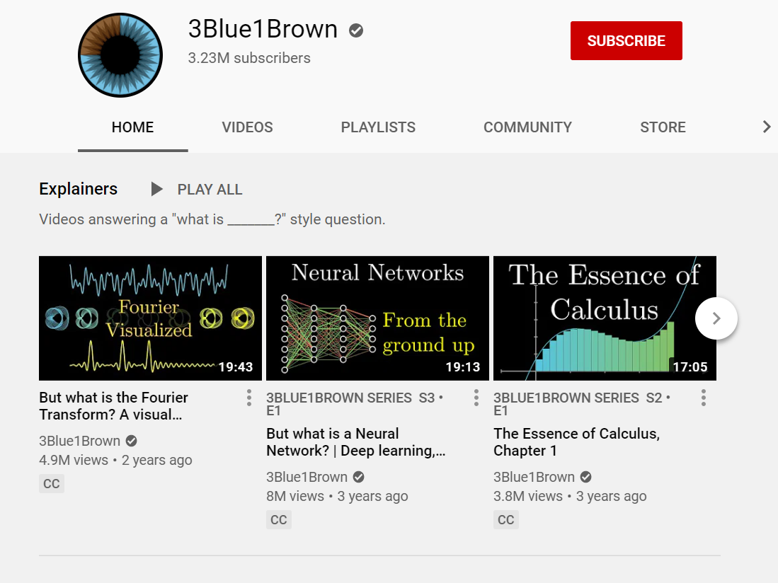This screenshot has height=583, width=778.
Task: Click the CC badge under Fourier video
Action: click(52, 484)
